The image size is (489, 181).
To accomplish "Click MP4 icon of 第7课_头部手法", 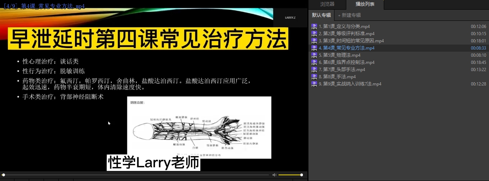I will coord(314,70).
